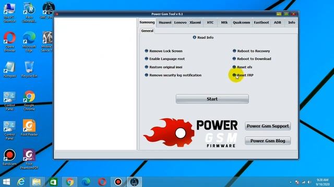This screenshot has height=187, width=334.
Task: Open the Mtk tab
Action: [224, 22]
